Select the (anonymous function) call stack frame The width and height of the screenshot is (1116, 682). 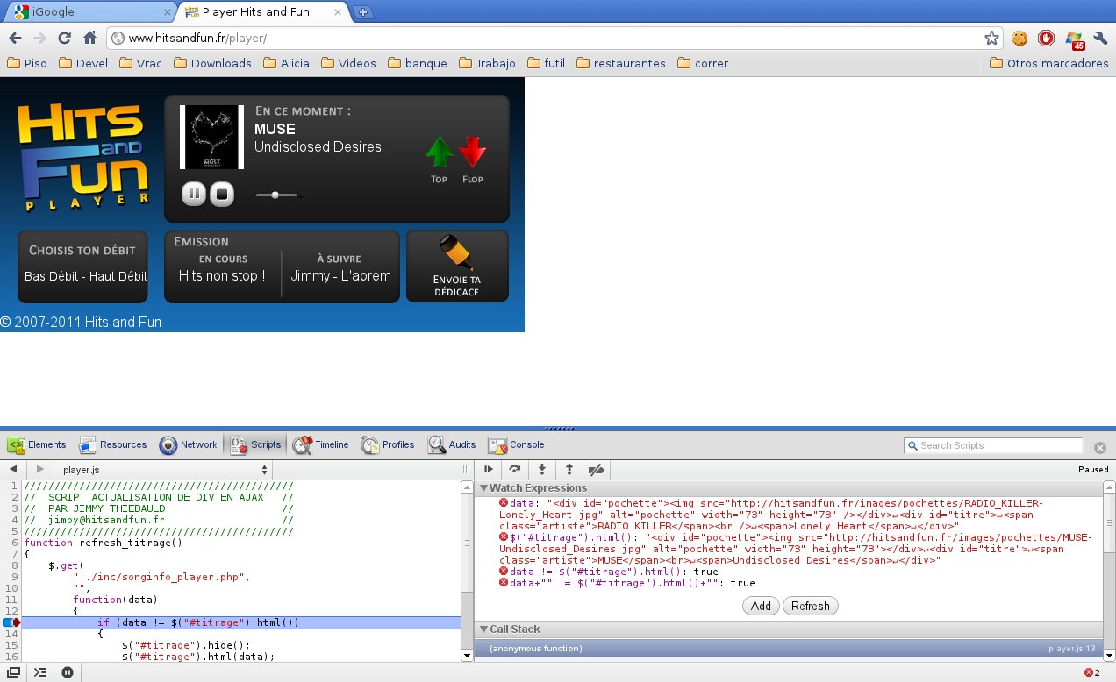coord(789,649)
